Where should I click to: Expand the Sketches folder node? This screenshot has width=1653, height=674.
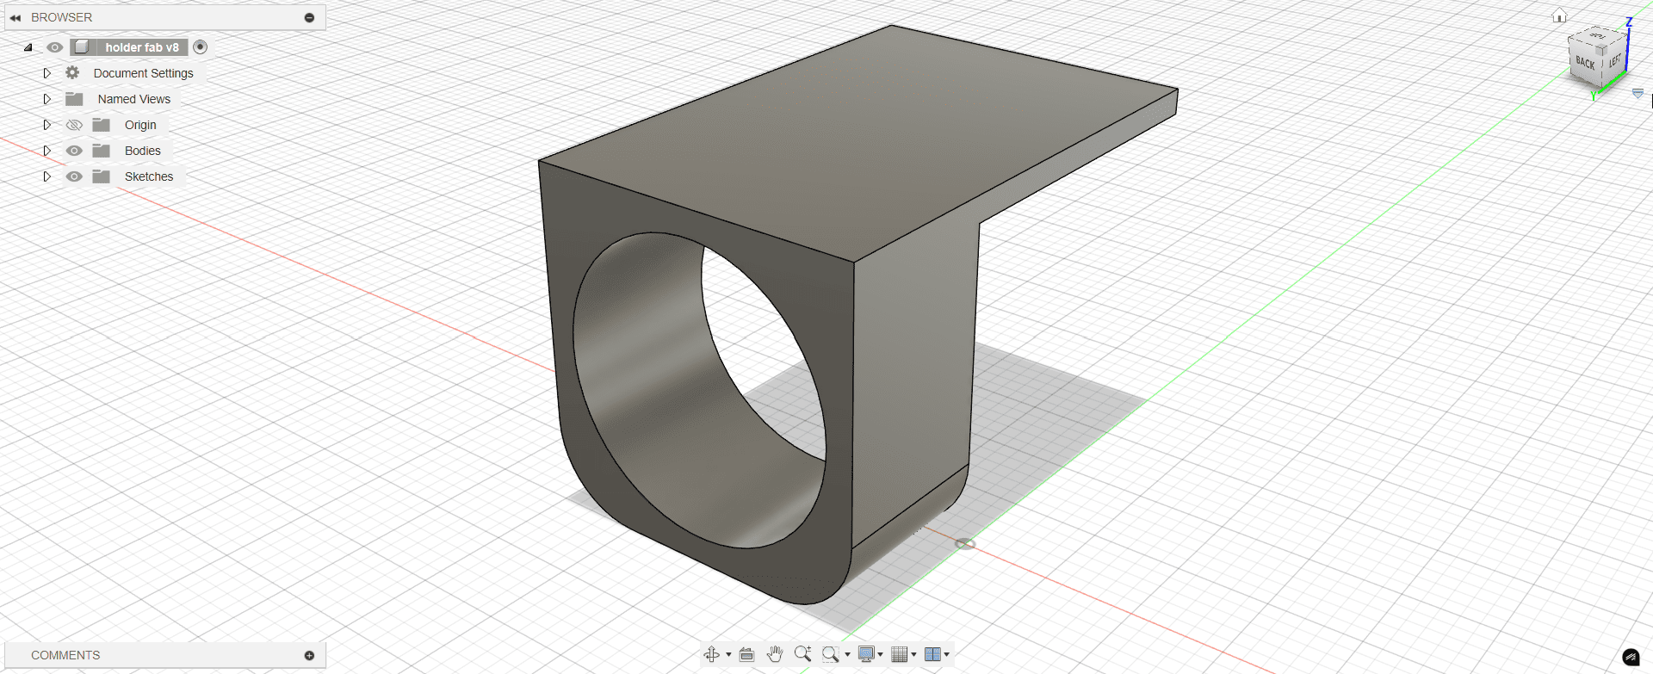[x=47, y=176]
